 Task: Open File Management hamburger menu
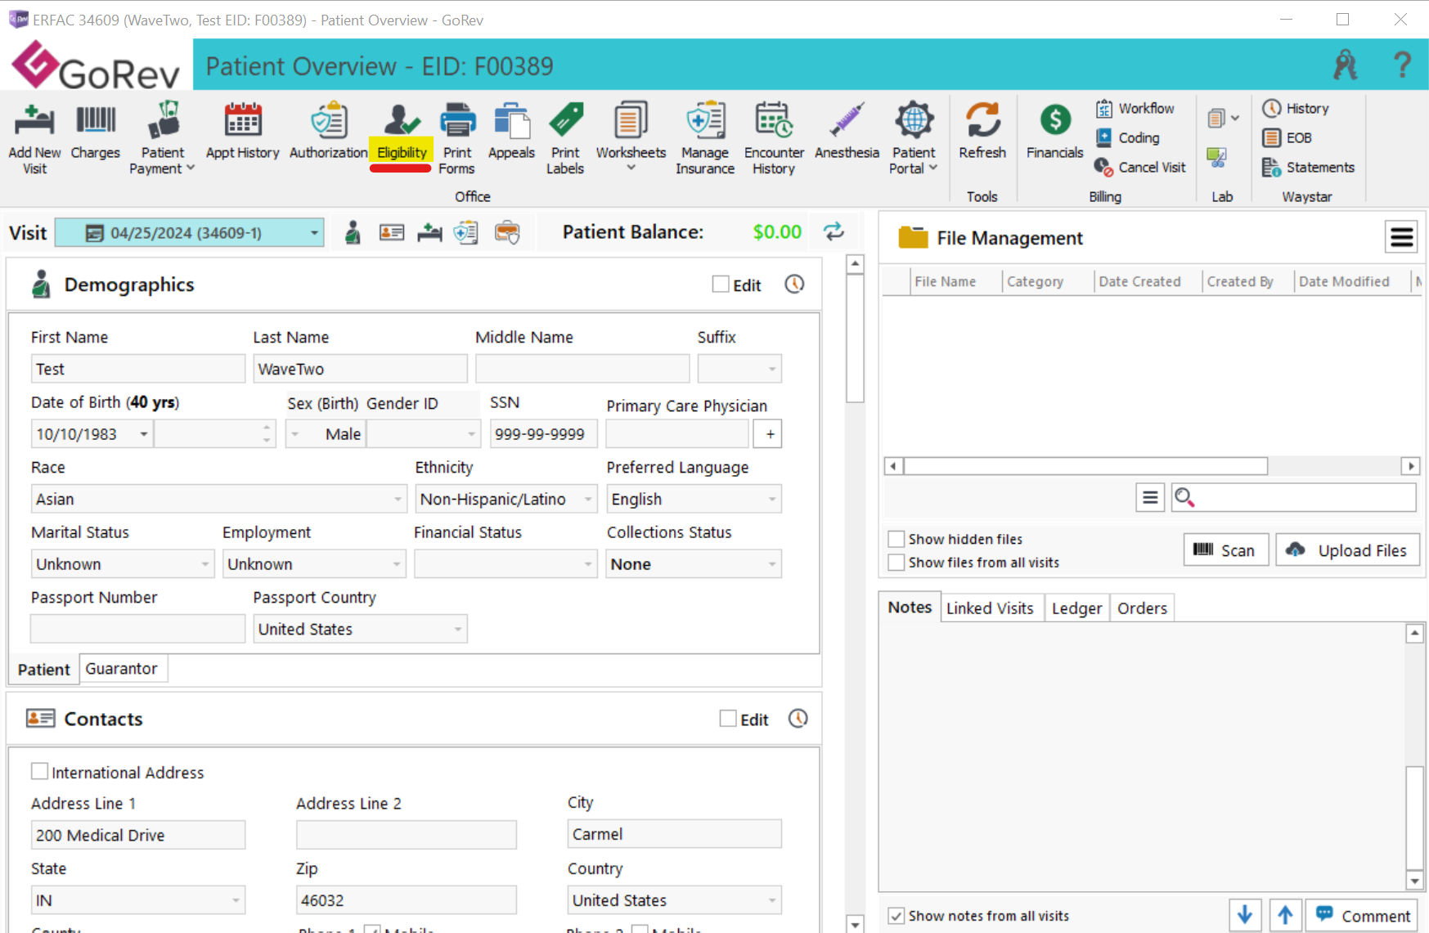pyautogui.click(x=1401, y=237)
